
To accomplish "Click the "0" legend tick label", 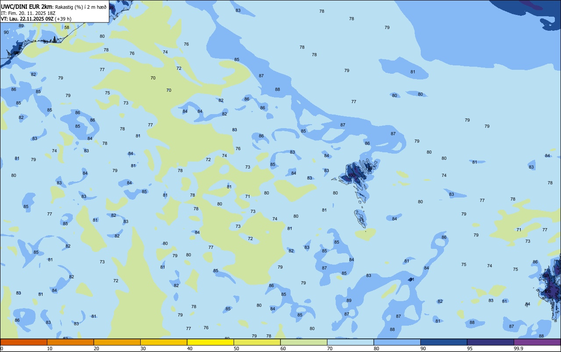I will pyautogui.click(x=2, y=348).
